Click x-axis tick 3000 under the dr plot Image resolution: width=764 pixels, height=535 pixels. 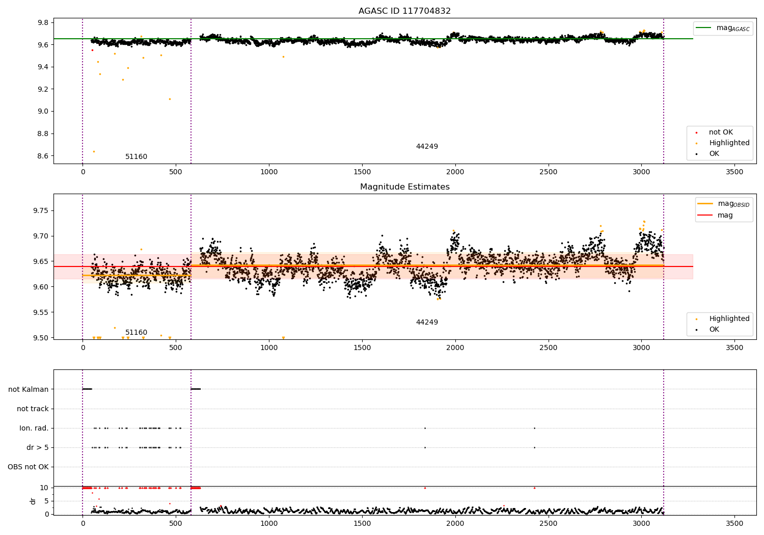pos(641,524)
